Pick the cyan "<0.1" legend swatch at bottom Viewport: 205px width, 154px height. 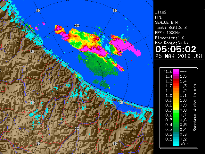pos(176,144)
